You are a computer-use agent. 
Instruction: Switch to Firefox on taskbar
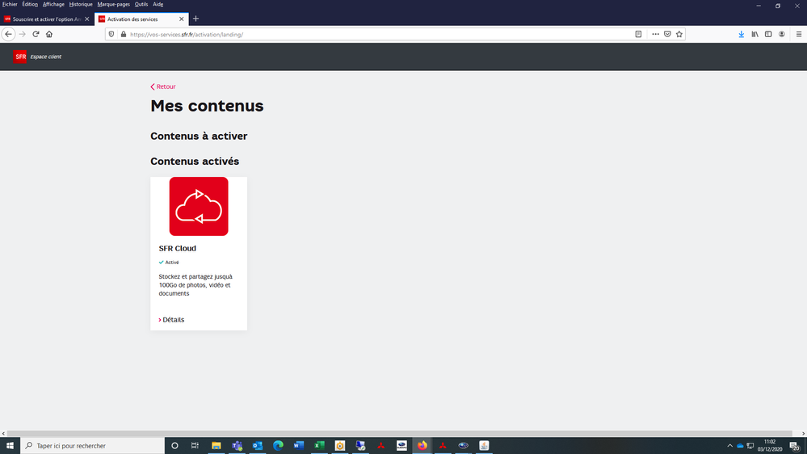(x=422, y=445)
